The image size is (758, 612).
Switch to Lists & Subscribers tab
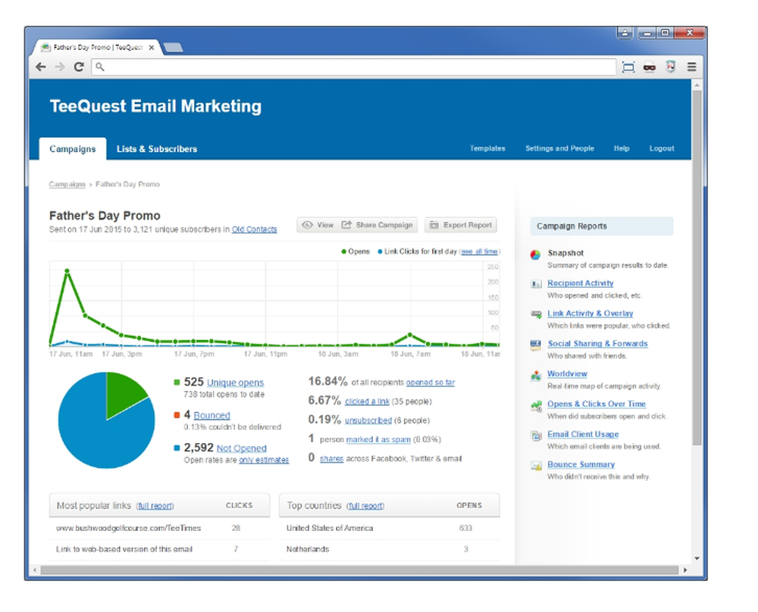[157, 148]
